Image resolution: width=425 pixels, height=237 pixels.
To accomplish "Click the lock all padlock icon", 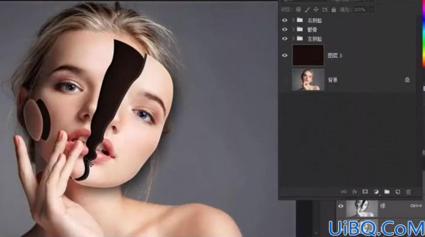I will [x=333, y=10].
